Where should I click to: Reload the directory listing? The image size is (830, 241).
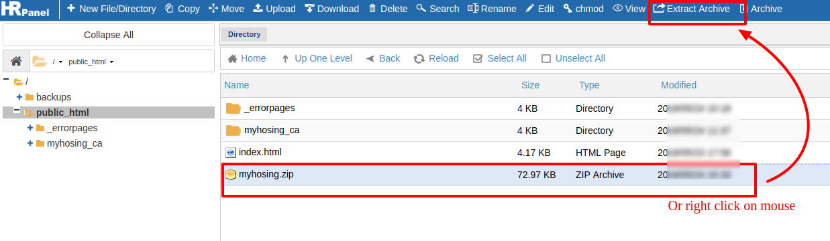[x=436, y=58]
